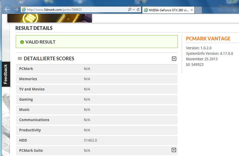Click the Version: 1.0.2.0 text
This screenshot has width=239, height=156.
click(x=199, y=48)
